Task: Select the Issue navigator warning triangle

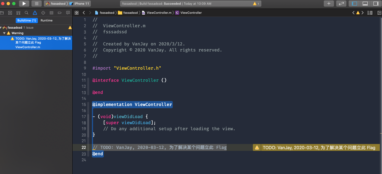Action: [x=35, y=13]
